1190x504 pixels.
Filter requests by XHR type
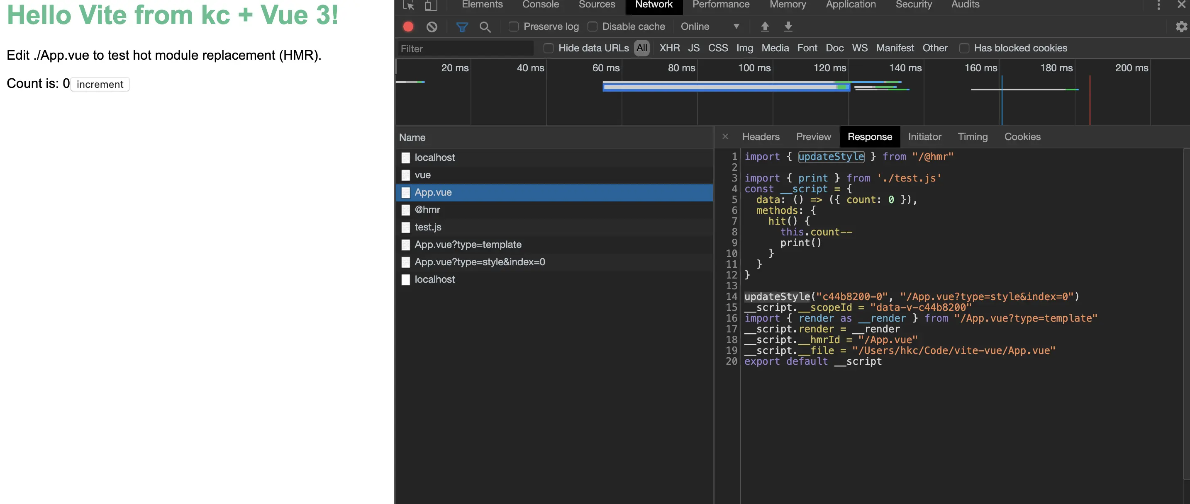669,48
